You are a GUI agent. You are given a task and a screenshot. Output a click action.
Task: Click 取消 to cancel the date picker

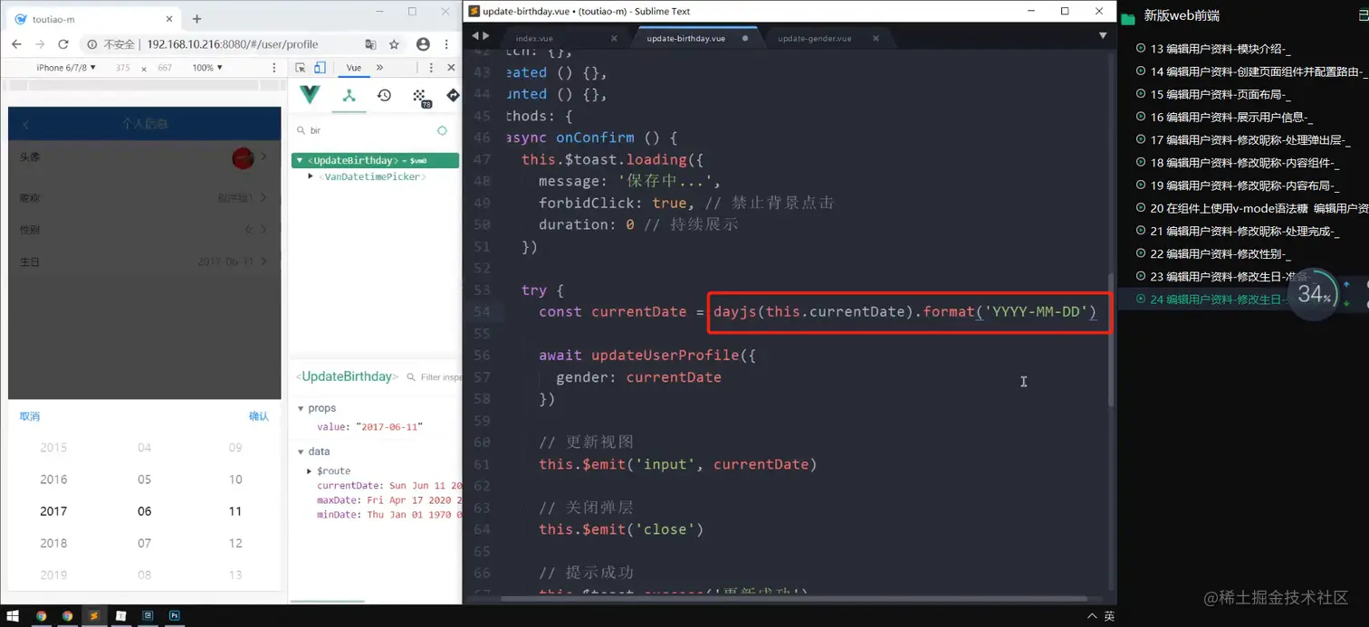pos(30,416)
